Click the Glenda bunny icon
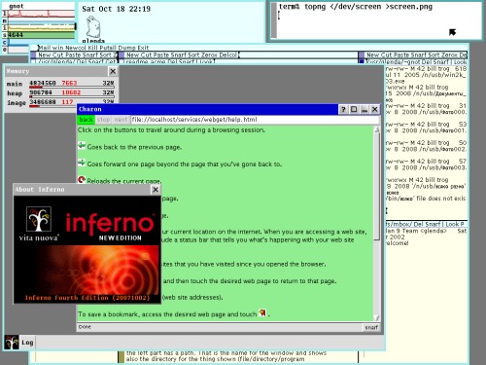 tap(93, 26)
